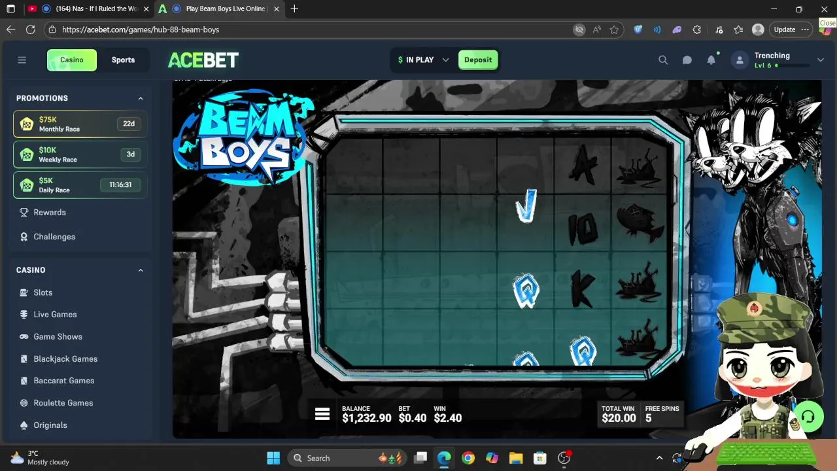The height and width of the screenshot is (471, 837).
Task: Open the browser settings ellipsis menu
Action: pyautogui.click(x=805, y=29)
